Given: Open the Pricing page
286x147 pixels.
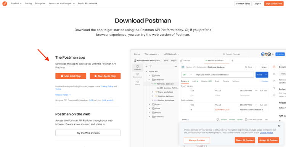Looking at the screenshot, I should (28, 3).
